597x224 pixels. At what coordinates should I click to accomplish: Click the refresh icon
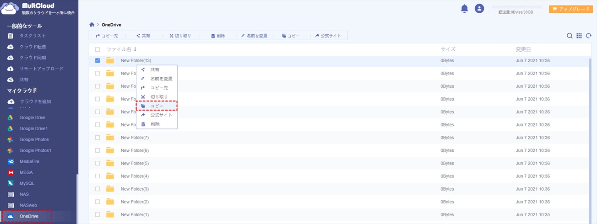click(589, 36)
